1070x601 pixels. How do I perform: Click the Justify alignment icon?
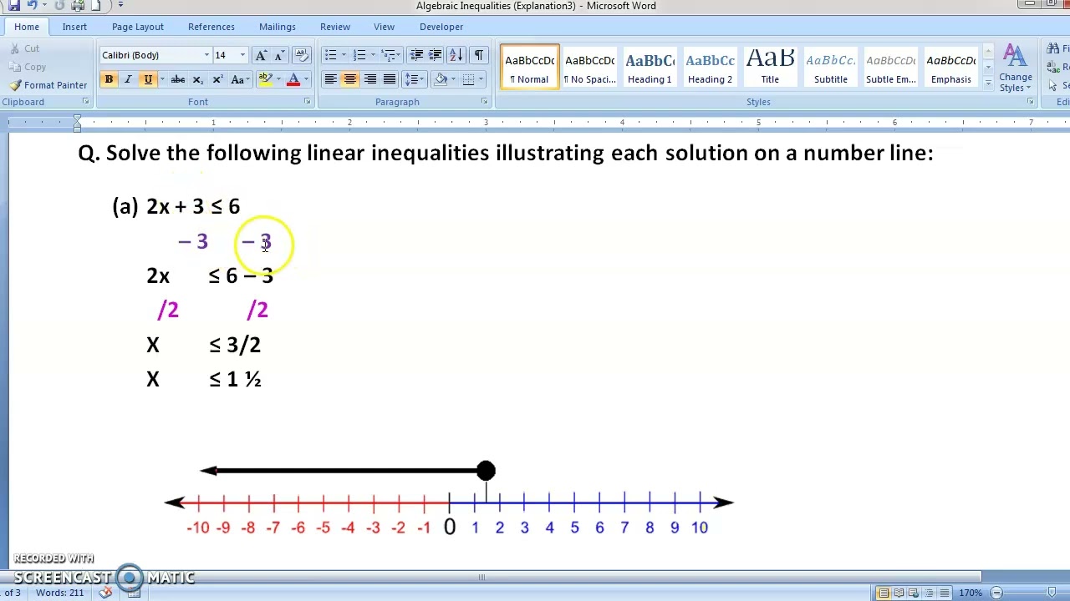(390, 79)
